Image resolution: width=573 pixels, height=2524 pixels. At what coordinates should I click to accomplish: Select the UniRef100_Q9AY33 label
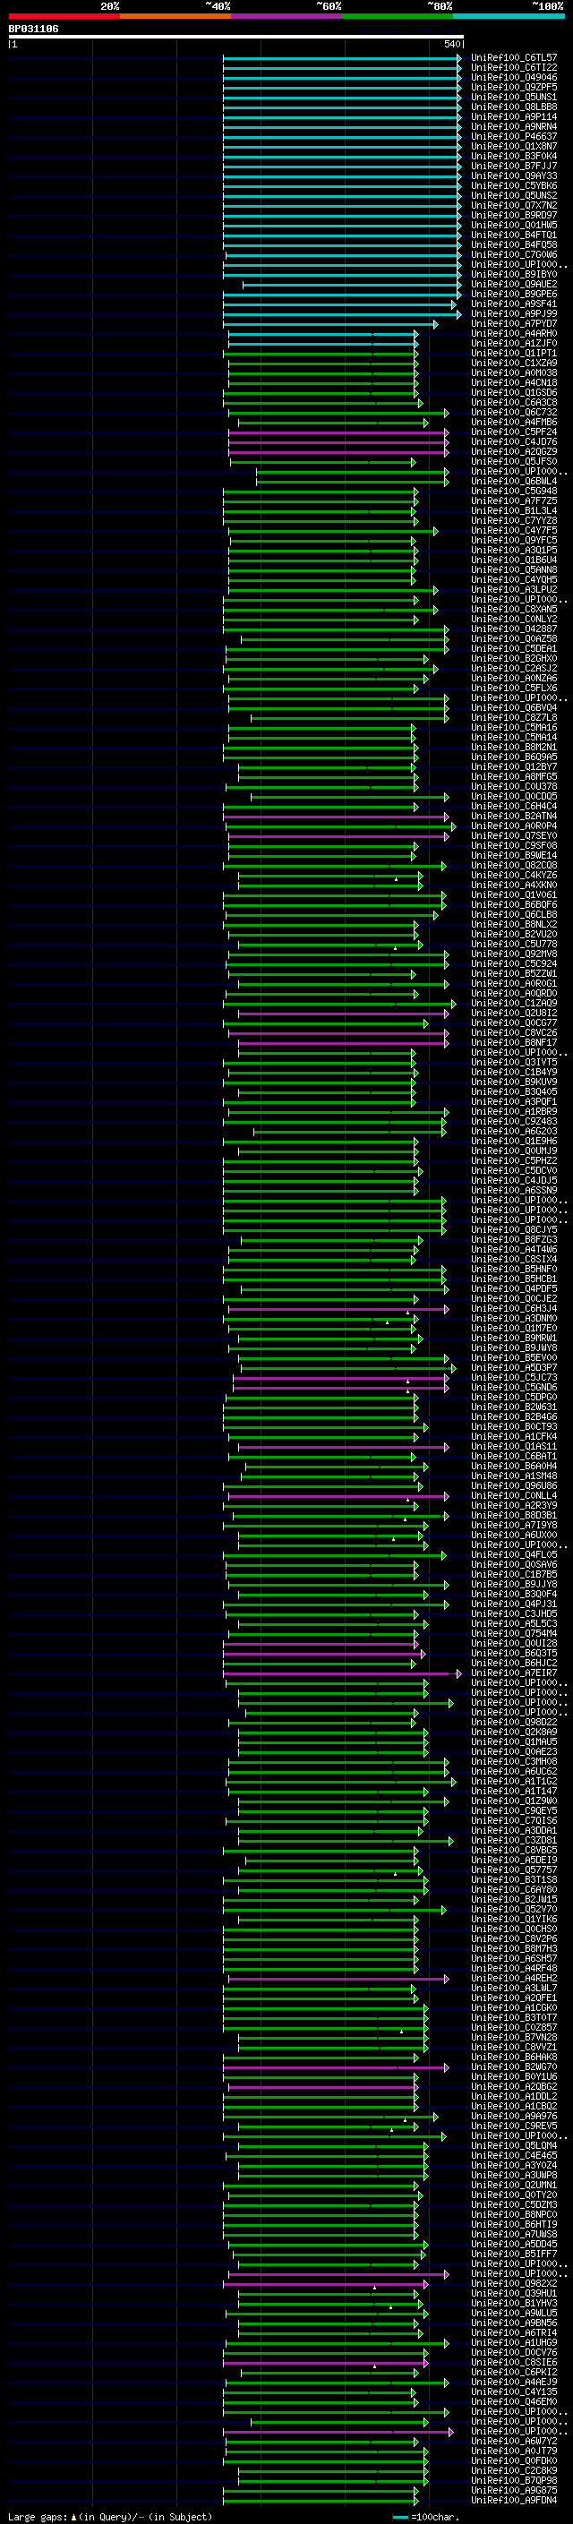[x=514, y=176]
